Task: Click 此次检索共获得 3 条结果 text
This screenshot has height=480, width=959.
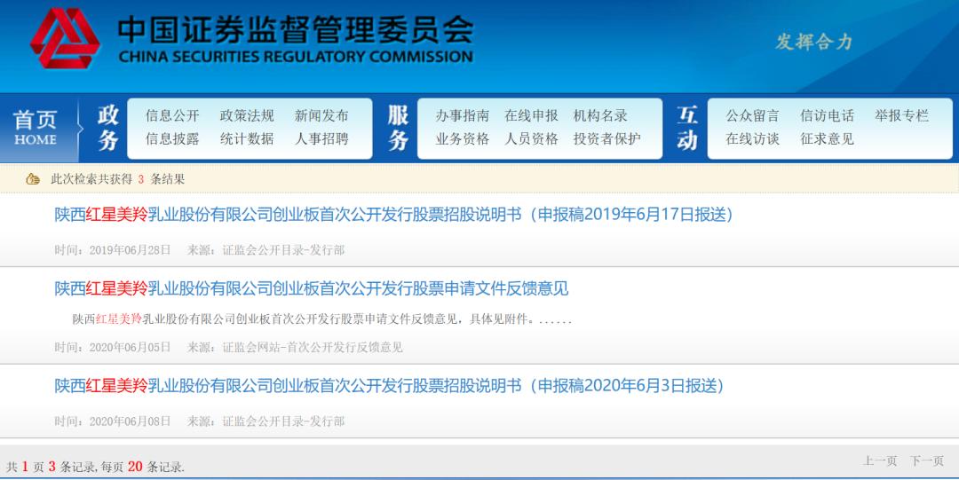Action: tap(117, 179)
